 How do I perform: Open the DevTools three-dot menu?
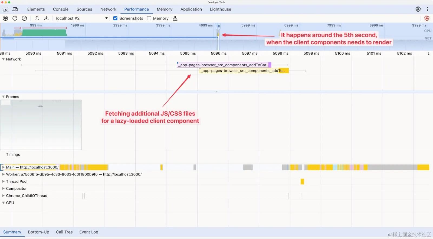tap(428, 9)
